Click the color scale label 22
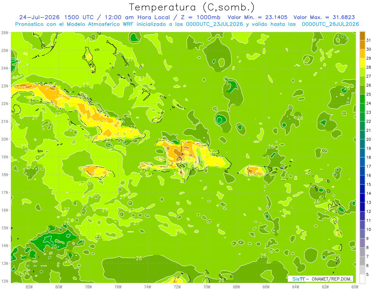 pyautogui.click(x=369, y=121)
